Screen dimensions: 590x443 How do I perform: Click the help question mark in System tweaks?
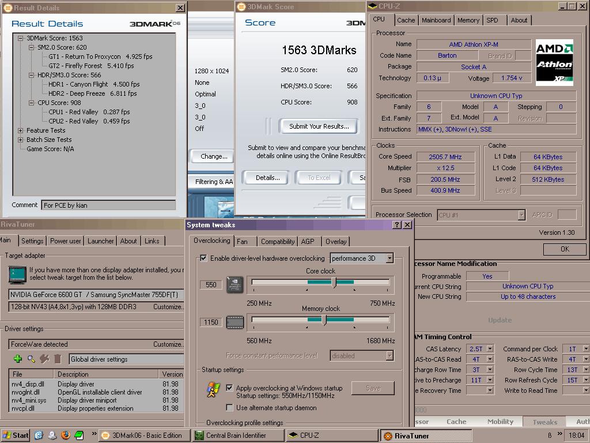point(396,225)
